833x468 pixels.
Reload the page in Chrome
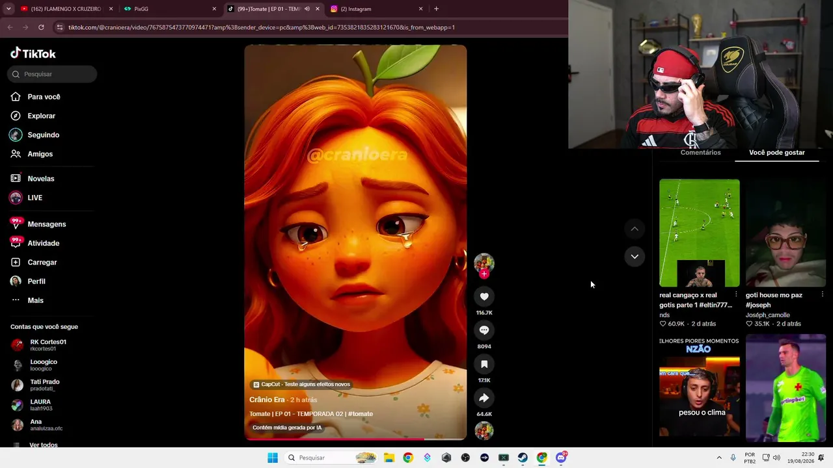(41, 27)
